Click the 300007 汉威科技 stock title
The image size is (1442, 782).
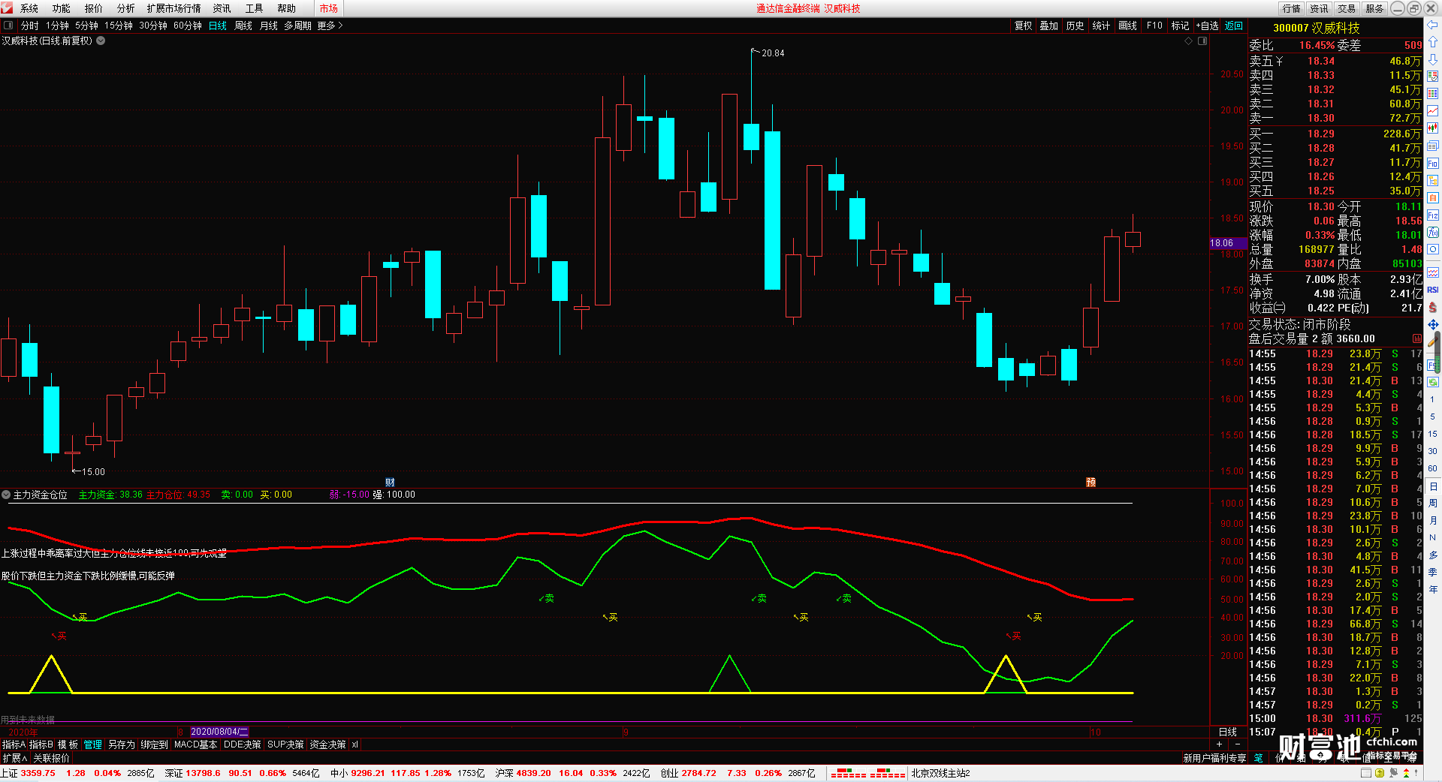point(1316,28)
